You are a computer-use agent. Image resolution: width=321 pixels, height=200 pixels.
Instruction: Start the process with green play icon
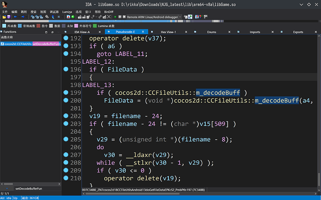coord(115,17)
